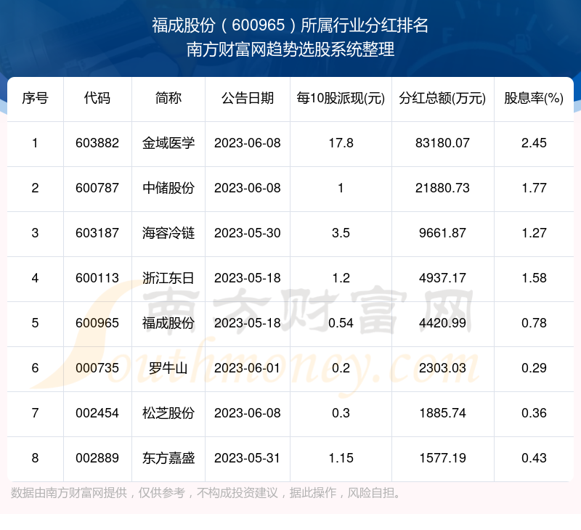
Task: Click the 股息率(%) column header
Action: pyautogui.click(x=534, y=98)
